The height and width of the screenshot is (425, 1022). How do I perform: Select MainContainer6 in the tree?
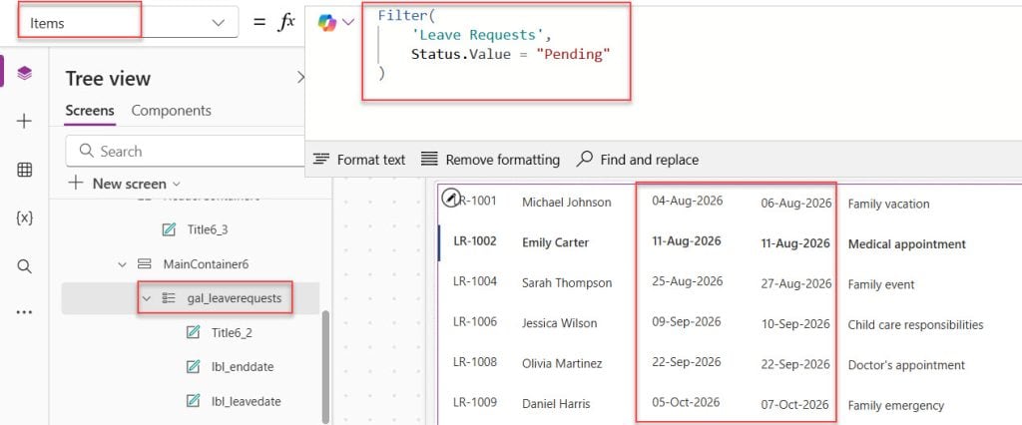coord(206,264)
